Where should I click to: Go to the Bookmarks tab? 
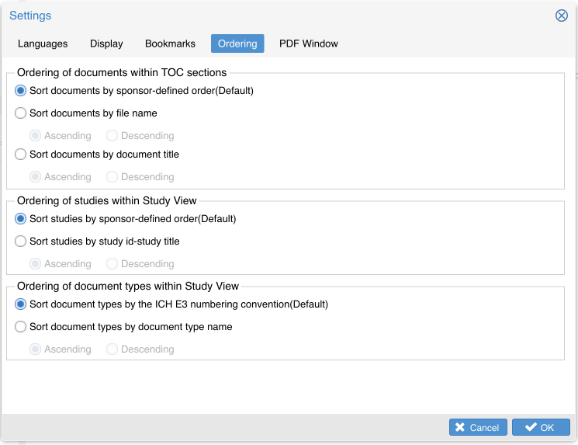170,43
